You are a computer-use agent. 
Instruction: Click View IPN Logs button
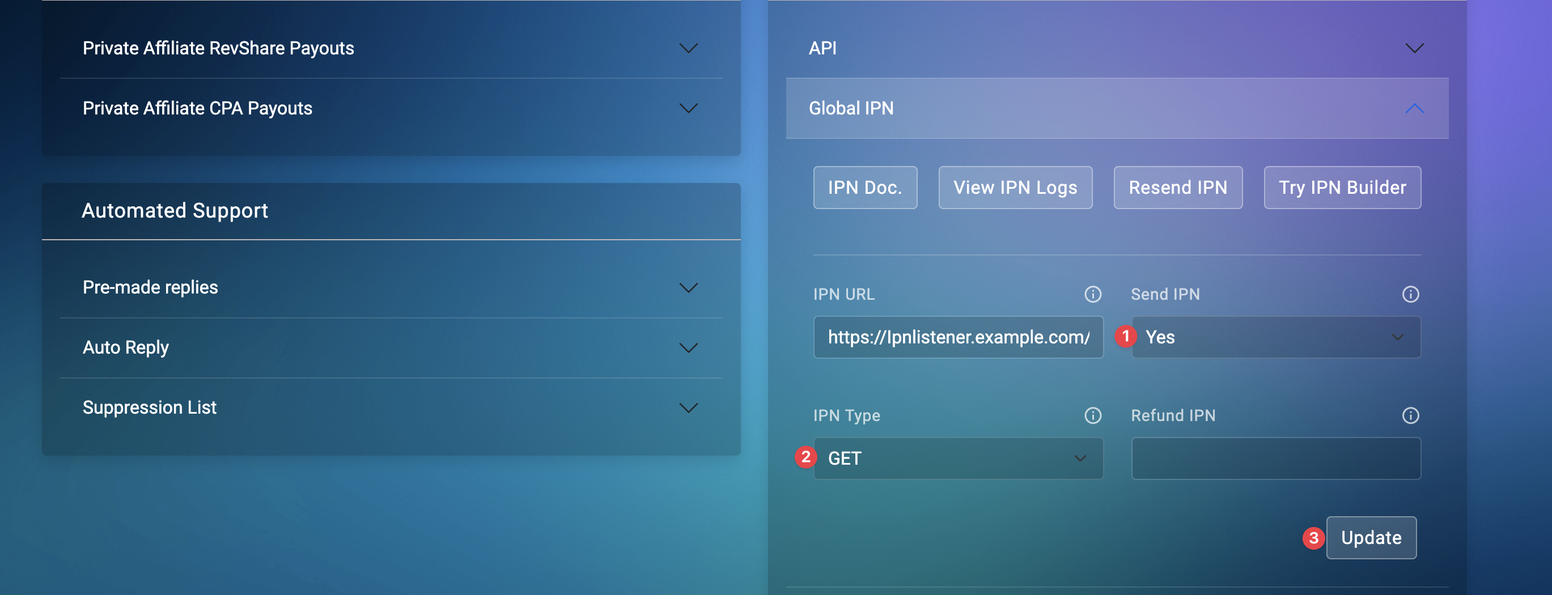(x=1015, y=188)
